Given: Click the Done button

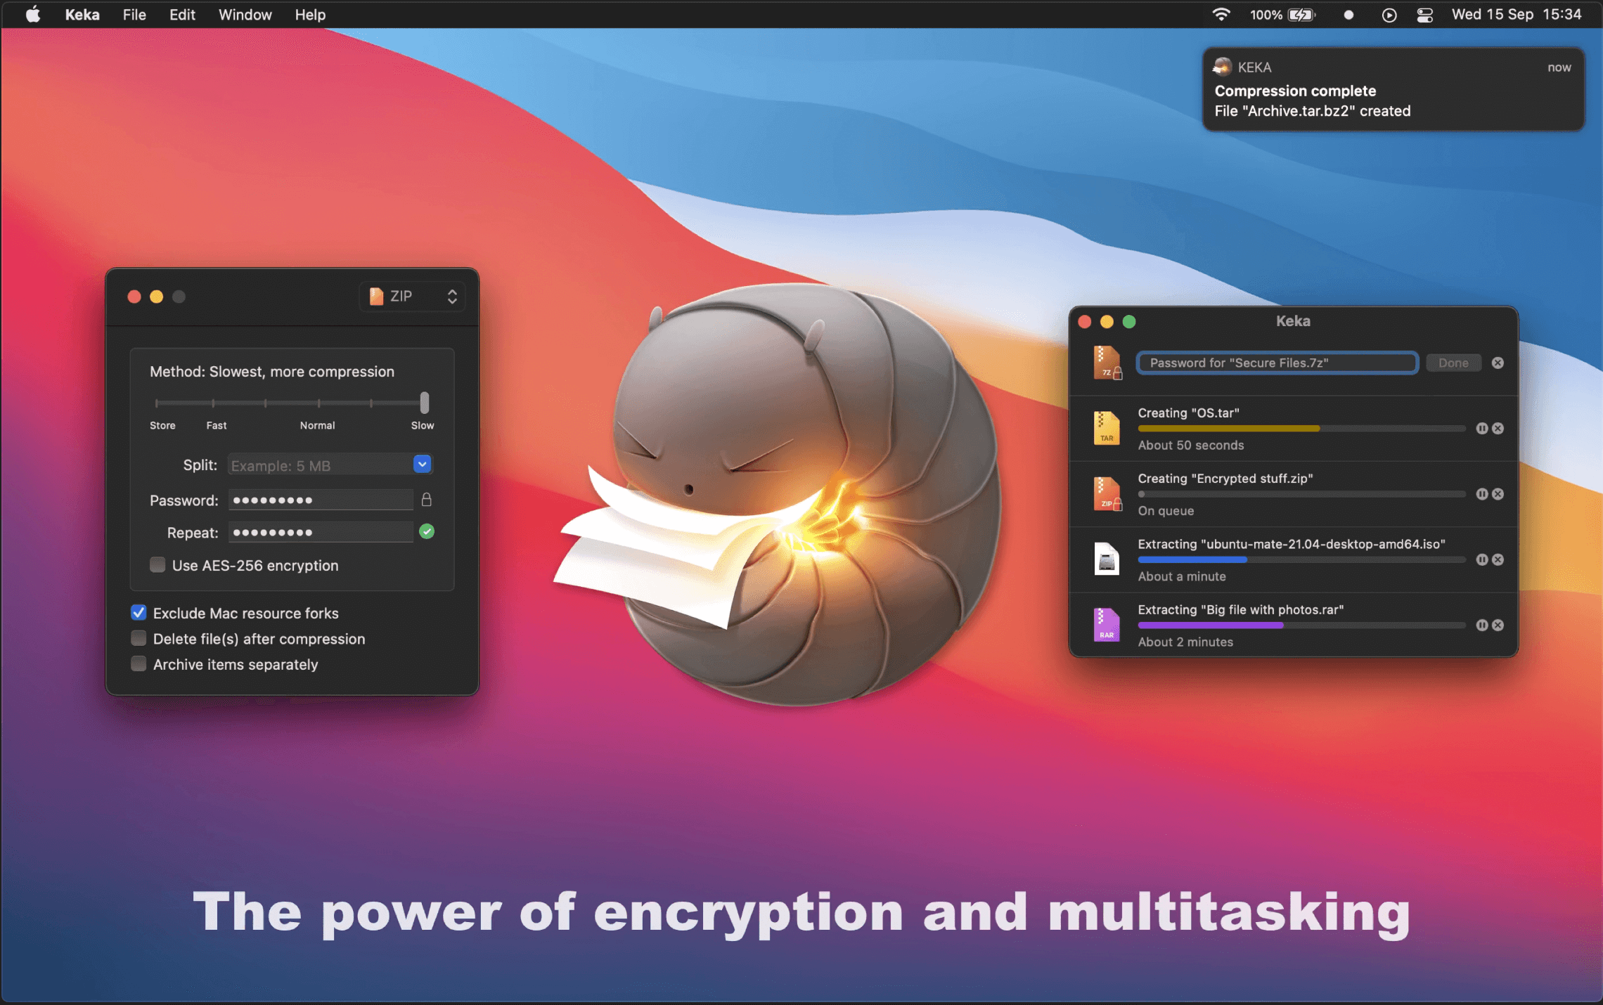Looking at the screenshot, I should point(1453,363).
